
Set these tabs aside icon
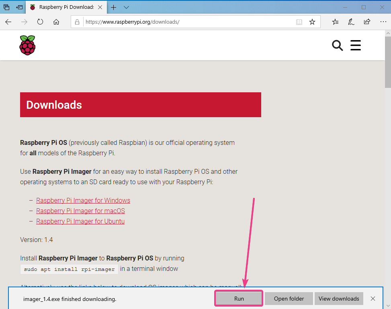19,7
